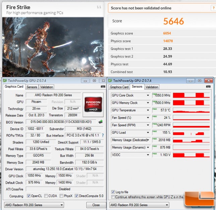The height and width of the screenshot is (210, 216).
Task: Click the Bus Interface question mark icon
Action: [x=103, y=135]
